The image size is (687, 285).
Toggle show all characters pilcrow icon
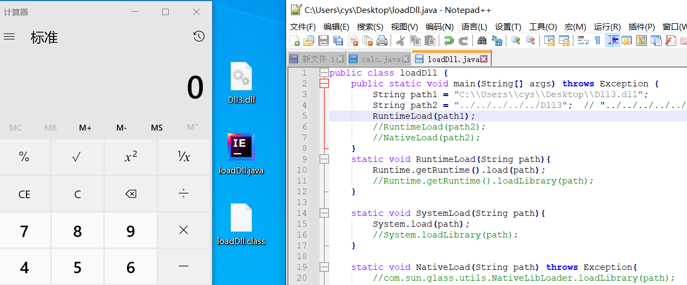(x=597, y=40)
